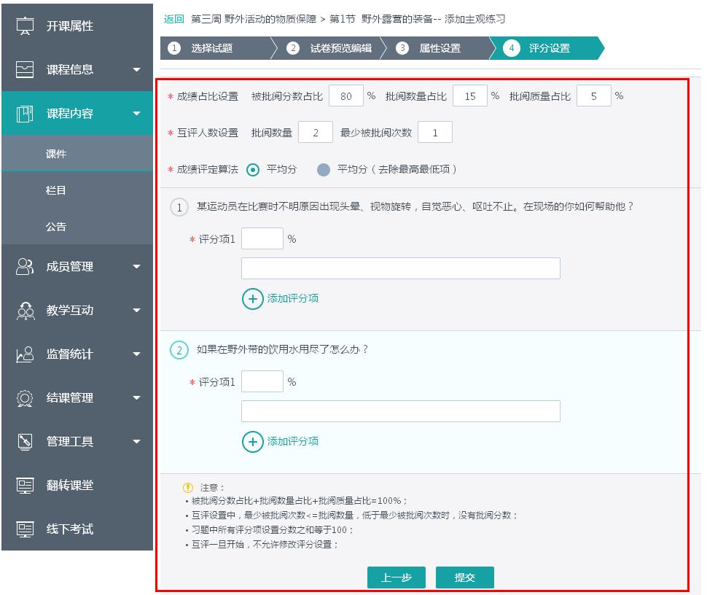Click the 结课管理 badge icon
The image size is (707, 595).
(x=26, y=398)
